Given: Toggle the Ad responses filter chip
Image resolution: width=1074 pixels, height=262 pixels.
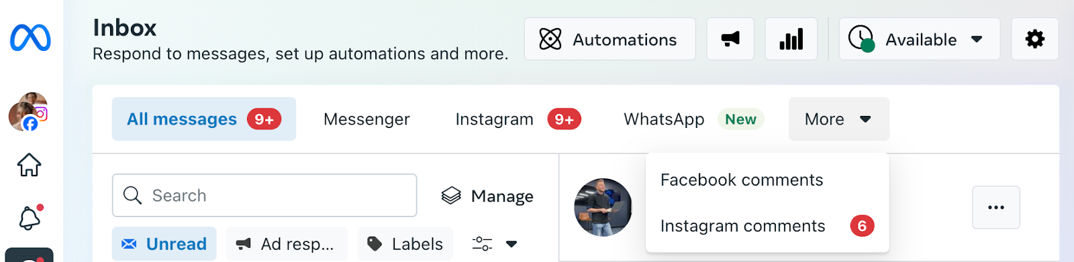Looking at the screenshot, I should pos(287,244).
